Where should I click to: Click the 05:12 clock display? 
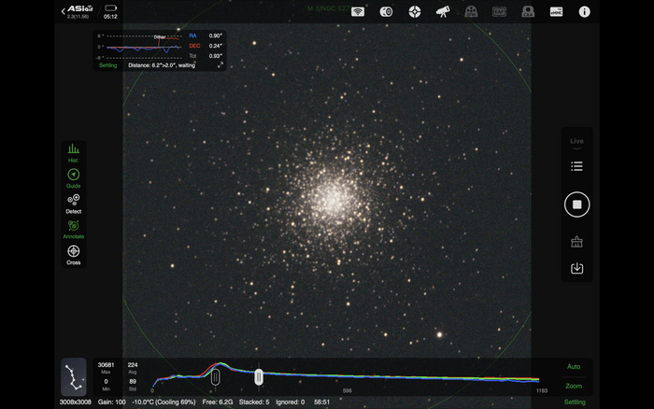click(110, 17)
